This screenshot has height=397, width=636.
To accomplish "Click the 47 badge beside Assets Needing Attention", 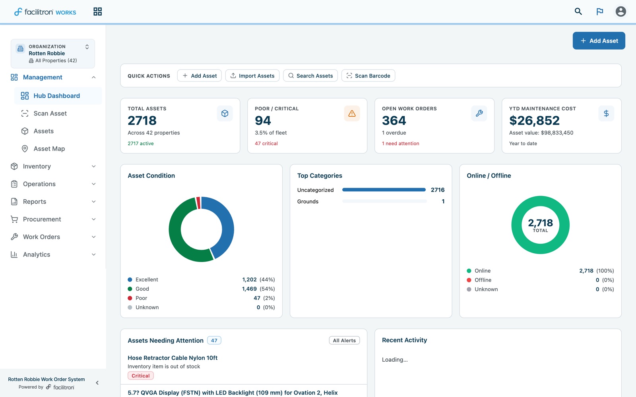I will 214,340.
